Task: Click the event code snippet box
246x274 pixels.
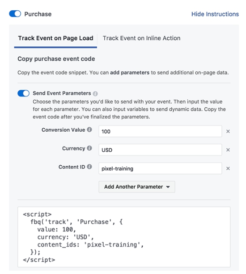Action: [124, 237]
